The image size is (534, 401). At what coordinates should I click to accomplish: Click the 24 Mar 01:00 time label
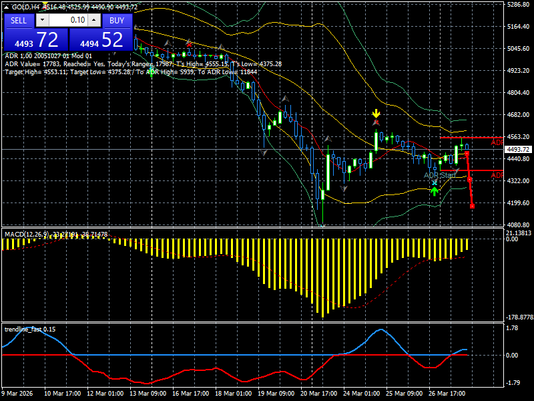click(362, 394)
